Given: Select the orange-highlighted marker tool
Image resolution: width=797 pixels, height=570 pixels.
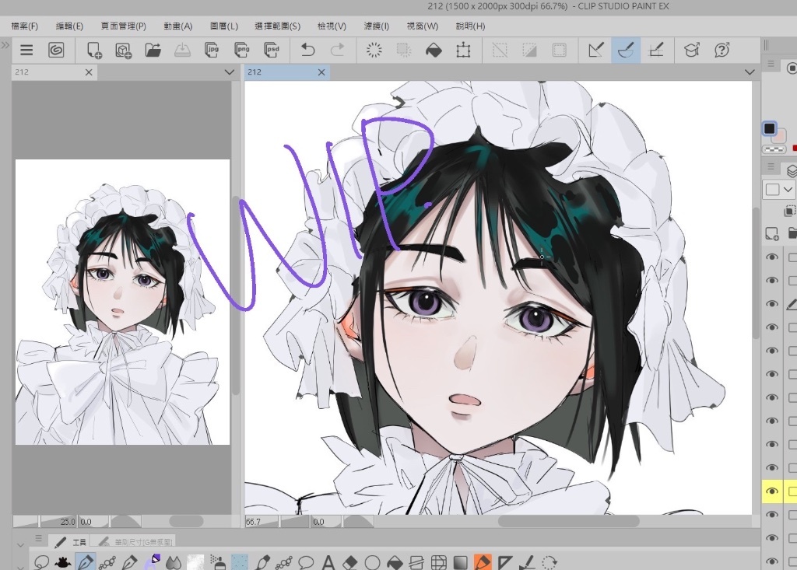Looking at the screenshot, I should click(483, 562).
